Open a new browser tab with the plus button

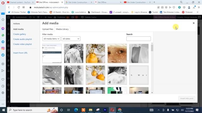154,2
